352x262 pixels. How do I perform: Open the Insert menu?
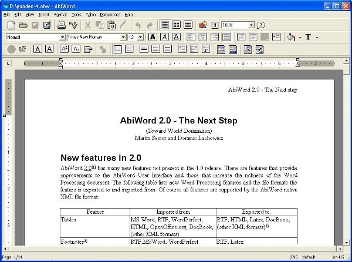pyautogui.click(x=44, y=15)
